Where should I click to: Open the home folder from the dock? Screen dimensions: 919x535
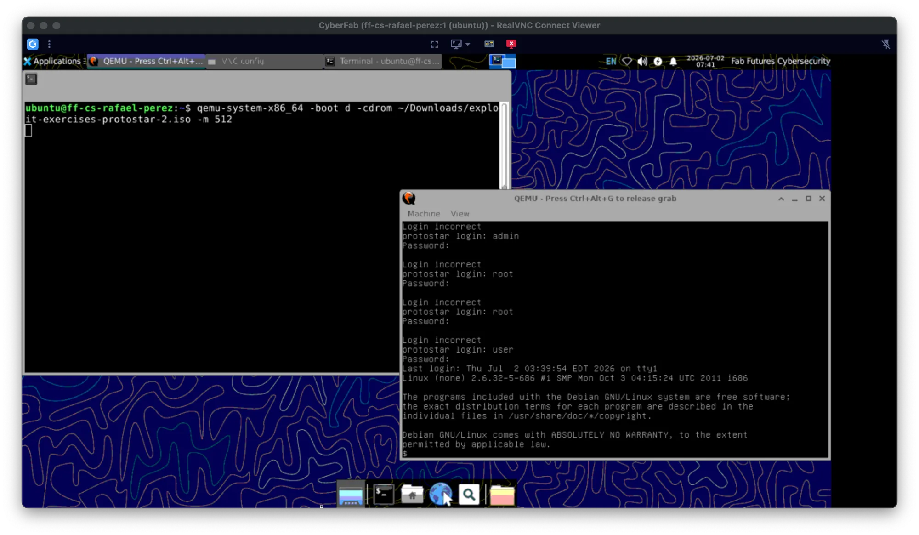[x=412, y=495]
